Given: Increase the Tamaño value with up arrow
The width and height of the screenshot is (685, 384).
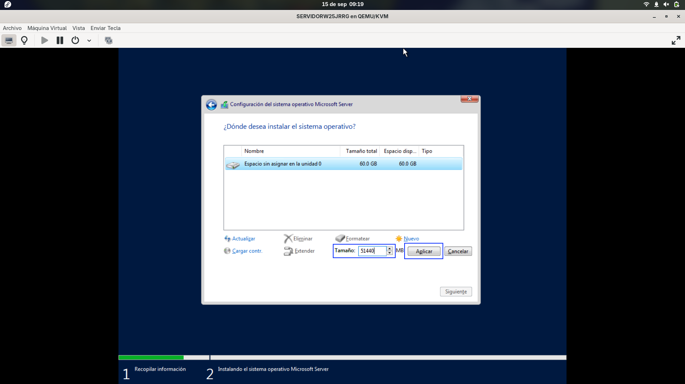Looking at the screenshot, I should (390, 249).
